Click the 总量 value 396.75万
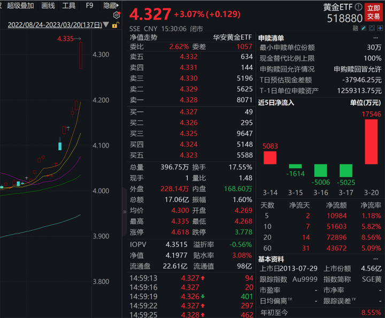 click(x=174, y=167)
